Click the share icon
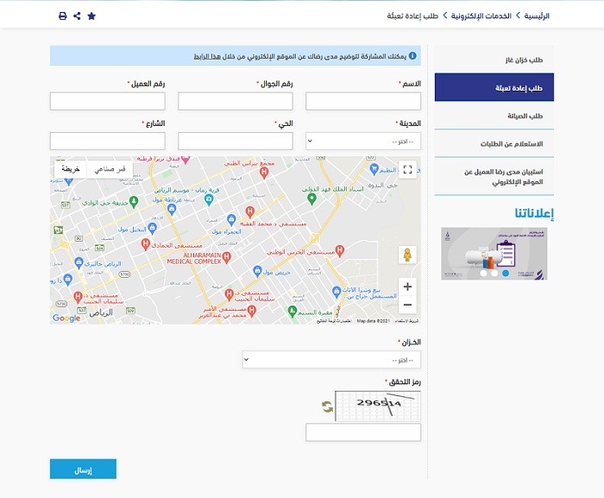The image size is (604, 498). (x=77, y=16)
